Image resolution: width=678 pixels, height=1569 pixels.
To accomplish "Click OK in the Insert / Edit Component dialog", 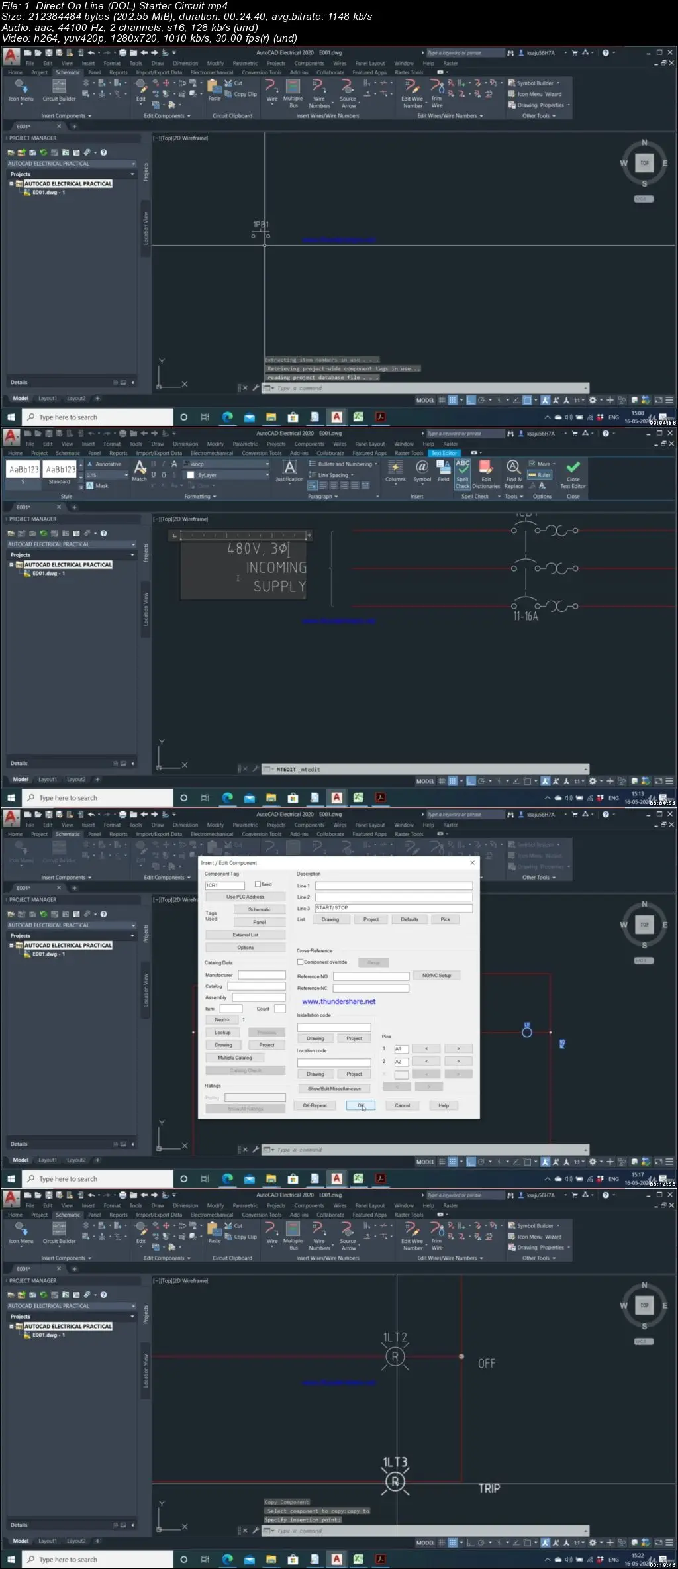I will pyautogui.click(x=361, y=1105).
